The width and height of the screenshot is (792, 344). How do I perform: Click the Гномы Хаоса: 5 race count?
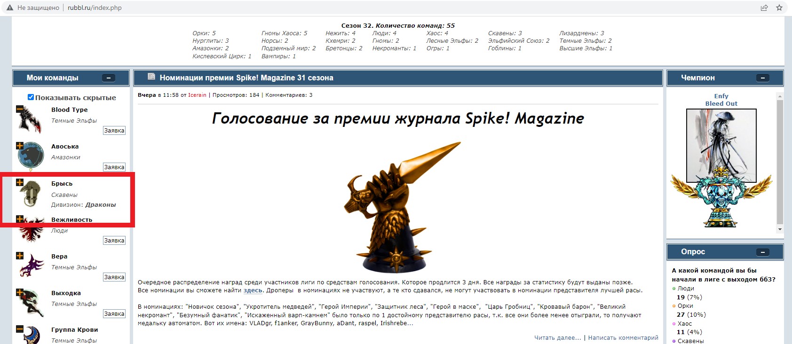(284, 33)
